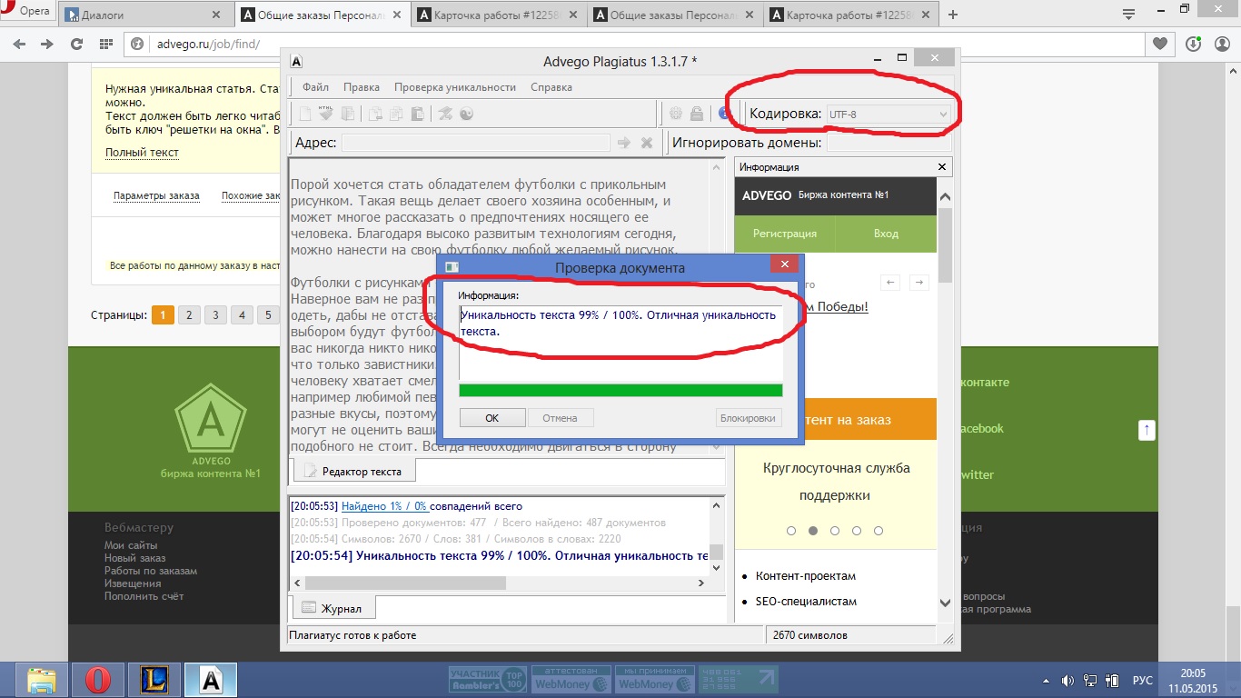Click the X cancel icon next to Адрес field
The height and width of the screenshot is (698, 1241).
point(647,143)
